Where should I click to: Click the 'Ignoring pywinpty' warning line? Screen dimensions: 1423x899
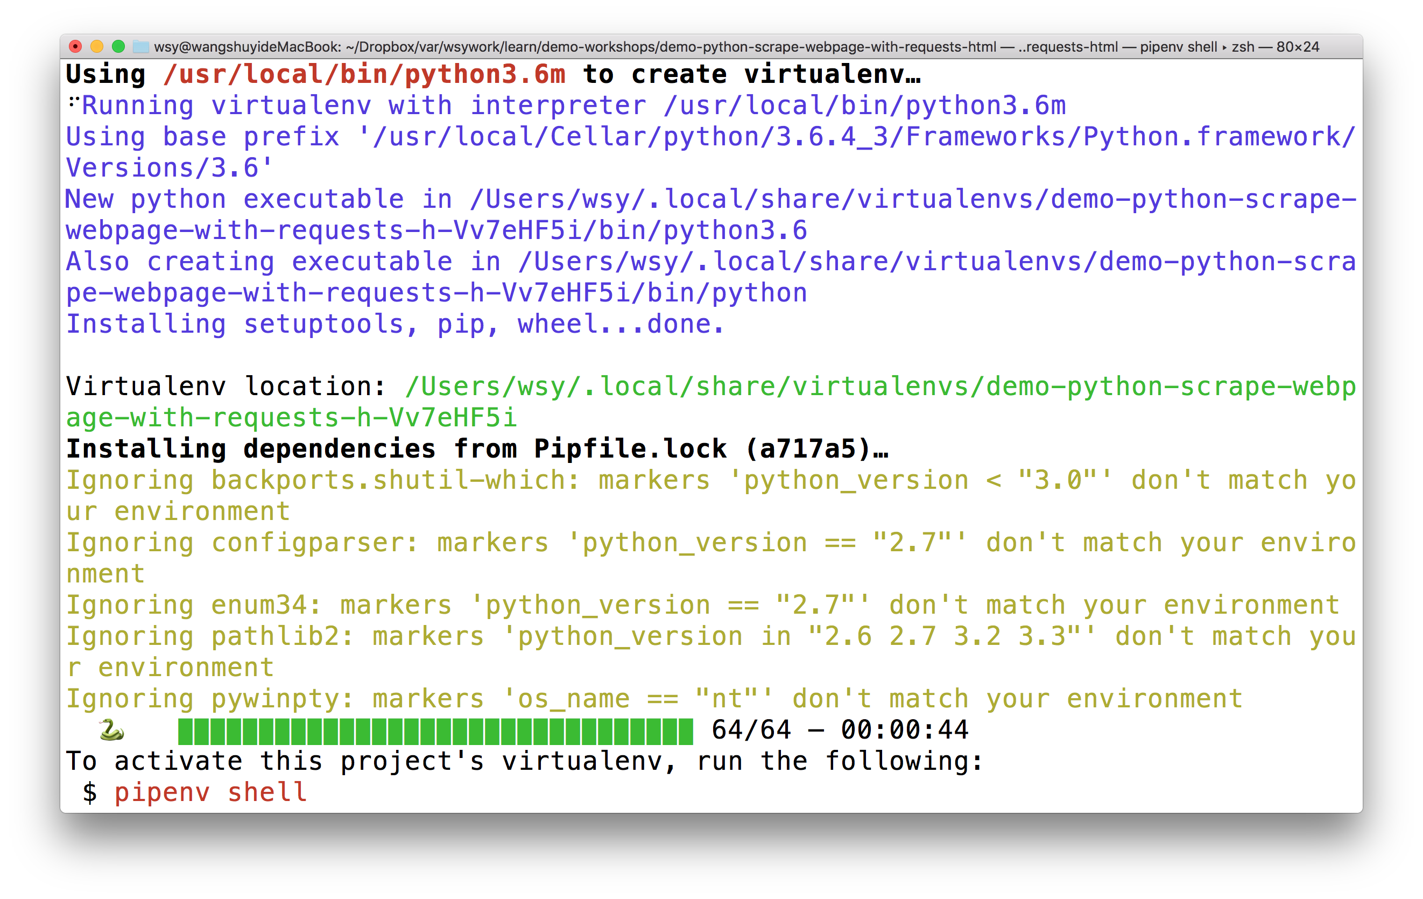pyautogui.click(x=653, y=699)
